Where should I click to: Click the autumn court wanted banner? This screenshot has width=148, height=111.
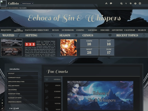[x=12, y=52]
